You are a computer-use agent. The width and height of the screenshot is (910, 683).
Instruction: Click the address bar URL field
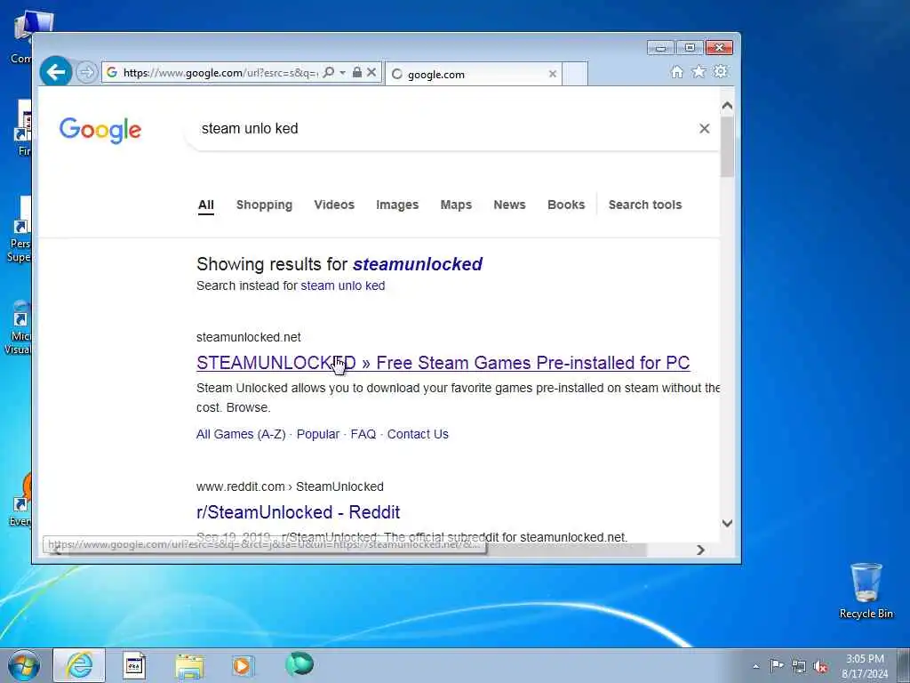tap(220, 73)
